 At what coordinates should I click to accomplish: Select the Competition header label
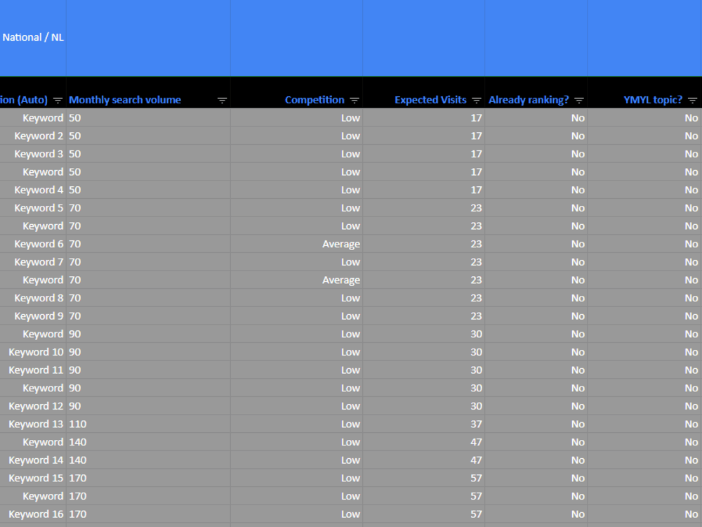tap(314, 100)
